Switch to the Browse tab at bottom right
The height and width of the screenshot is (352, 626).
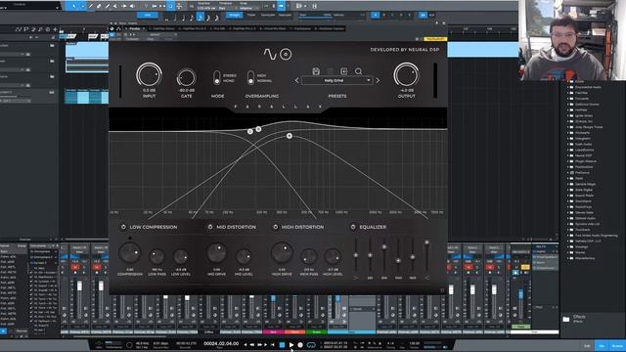(x=617, y=345)
